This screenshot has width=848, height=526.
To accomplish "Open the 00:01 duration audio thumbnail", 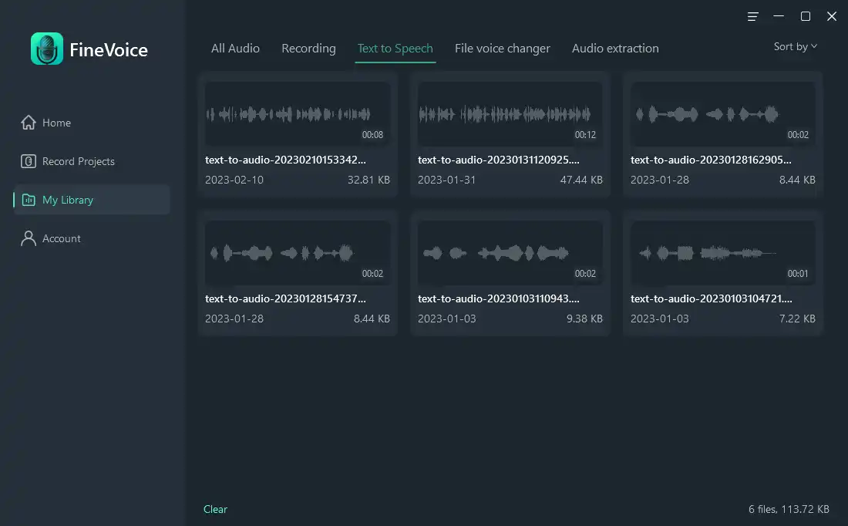I will tap(722, 253).
